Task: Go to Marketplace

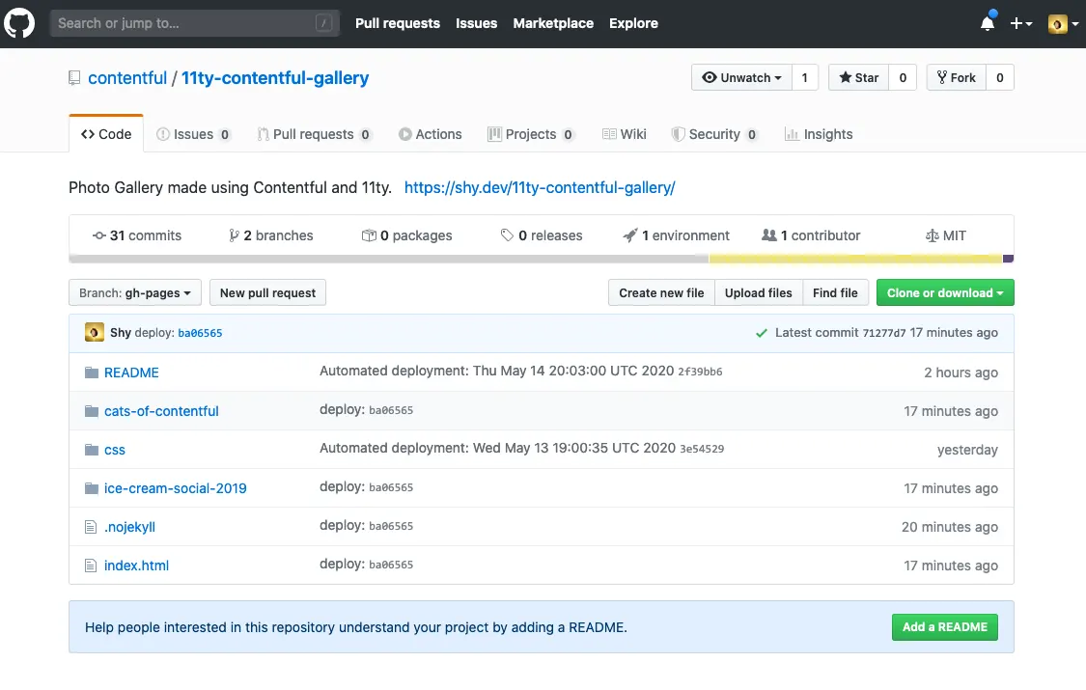Action: 553,23
